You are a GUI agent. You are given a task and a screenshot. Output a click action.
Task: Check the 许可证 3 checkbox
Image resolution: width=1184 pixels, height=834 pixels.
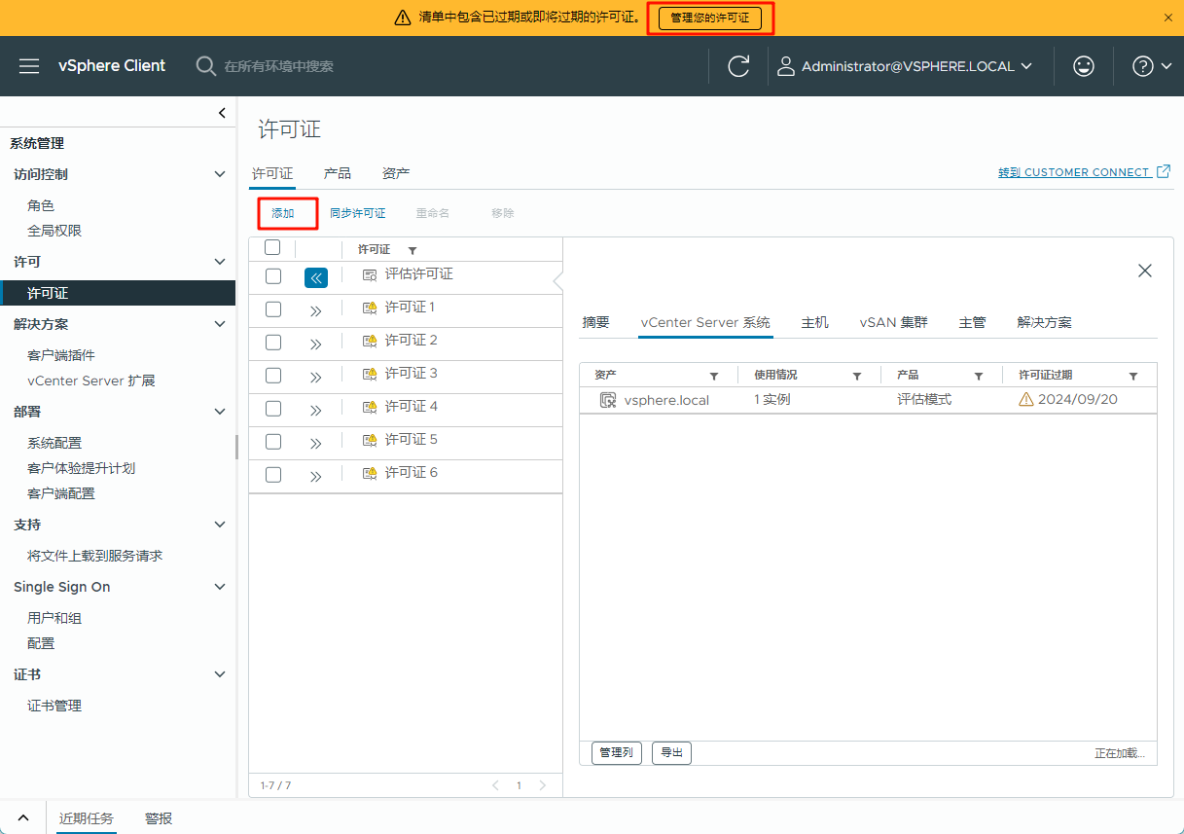tap(273, 376)
